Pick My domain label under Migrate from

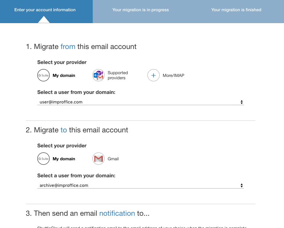click(64, 76)
